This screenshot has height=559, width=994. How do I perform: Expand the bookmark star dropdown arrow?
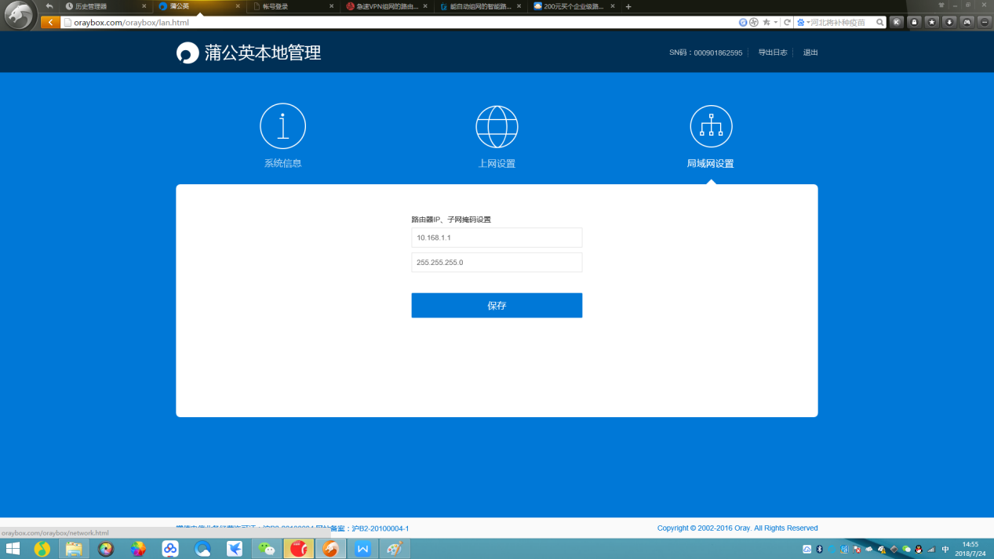[775, 23]
